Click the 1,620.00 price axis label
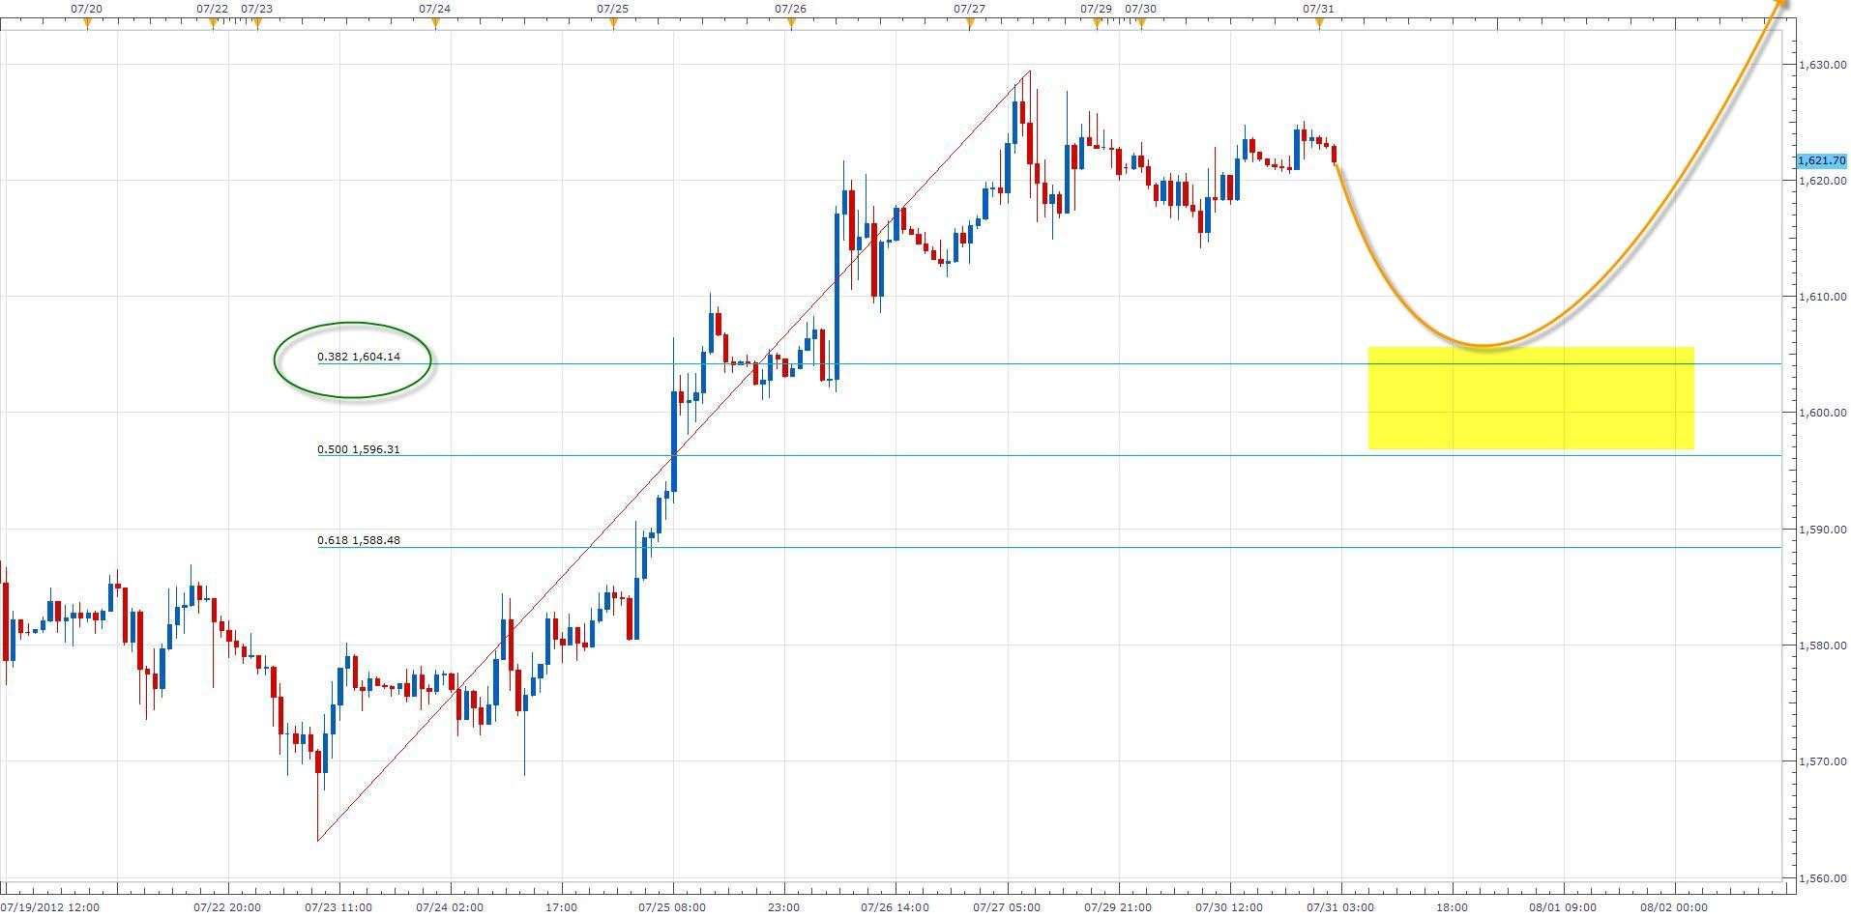The width and height of the screenshot is (1851, 918). coord(1823,181)
